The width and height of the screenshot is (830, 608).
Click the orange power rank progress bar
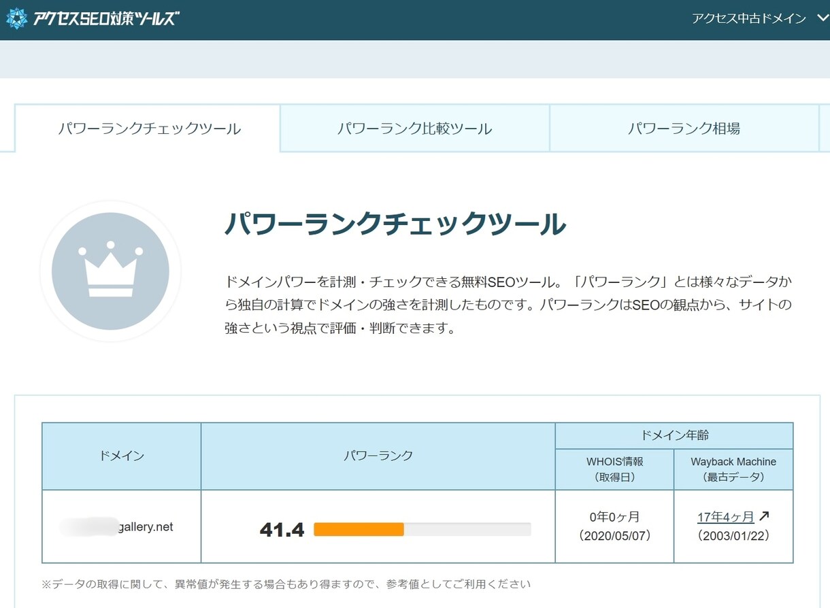click(x=359, y=529)
